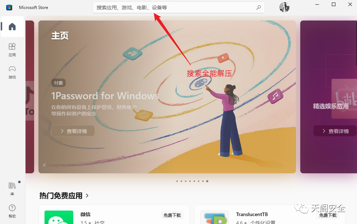Open the Library (库) icon
This screenshot has width=357, height=224.
point(12,189)
